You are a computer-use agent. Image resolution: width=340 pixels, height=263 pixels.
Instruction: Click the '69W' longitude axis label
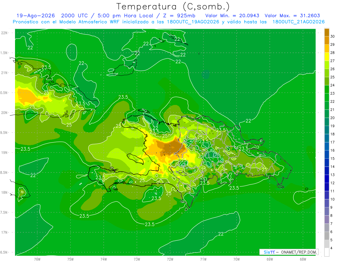tap(269, 259)
